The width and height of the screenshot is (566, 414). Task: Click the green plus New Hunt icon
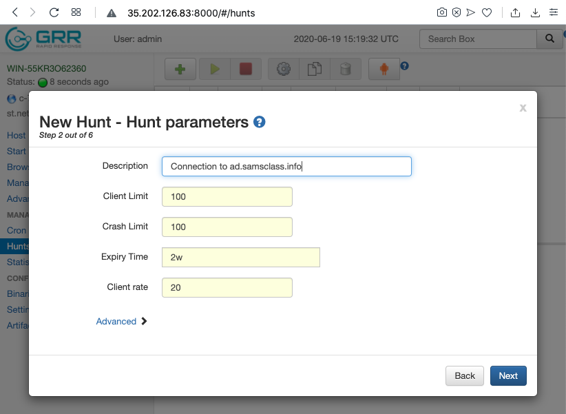click(x=180, y=69)
